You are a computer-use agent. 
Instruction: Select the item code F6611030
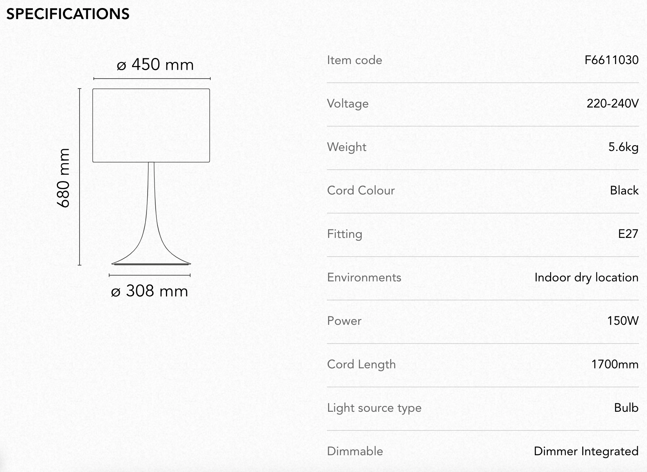pyautogui.click(x=612, y=60)
